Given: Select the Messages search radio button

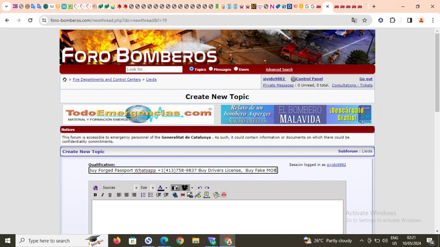Looking at the screenshot, I should (x=211, y=69).
